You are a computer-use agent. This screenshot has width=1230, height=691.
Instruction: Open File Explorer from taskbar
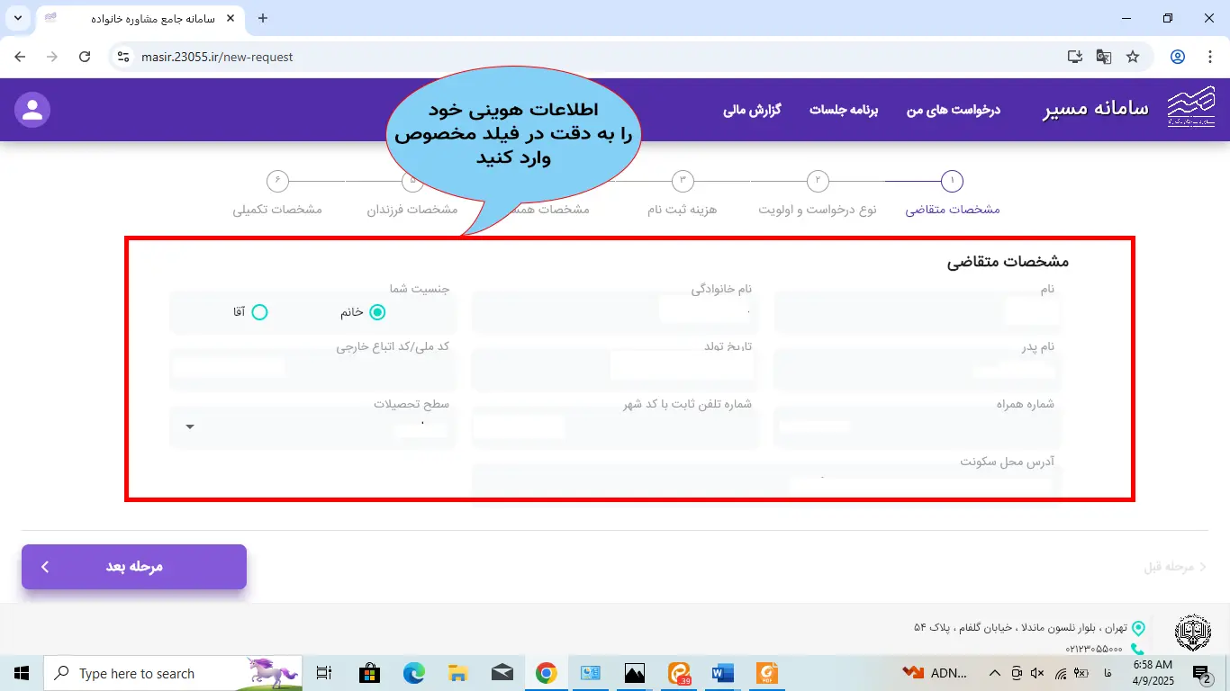tap(457, 673)
